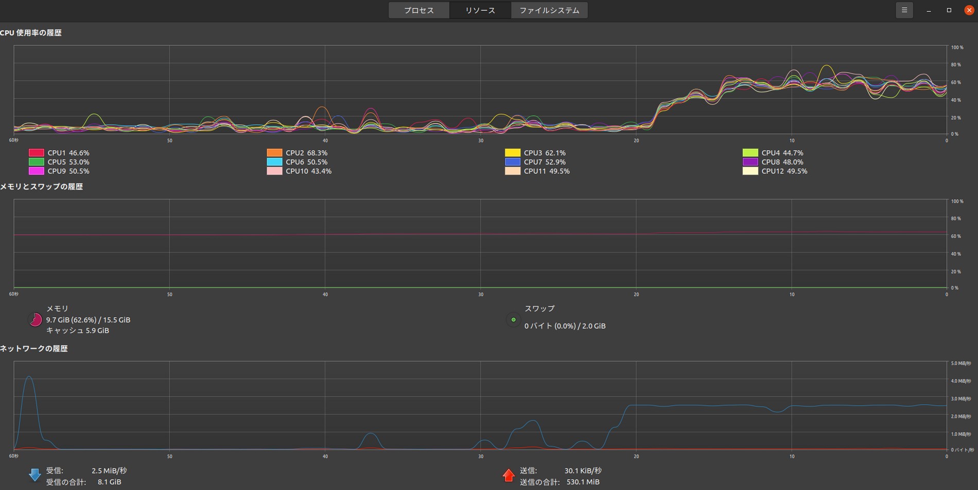Open the CPU8 purple color swatch
This screenshot has height=490, width=978.
click(x=750, y=162)
